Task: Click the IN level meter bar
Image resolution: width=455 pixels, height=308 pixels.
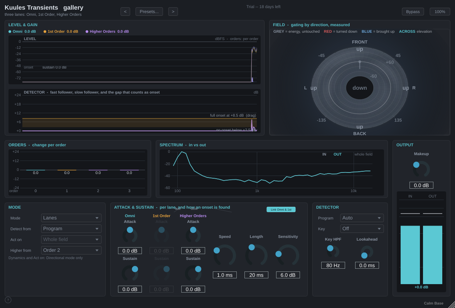Action: [x=410, y=255]
